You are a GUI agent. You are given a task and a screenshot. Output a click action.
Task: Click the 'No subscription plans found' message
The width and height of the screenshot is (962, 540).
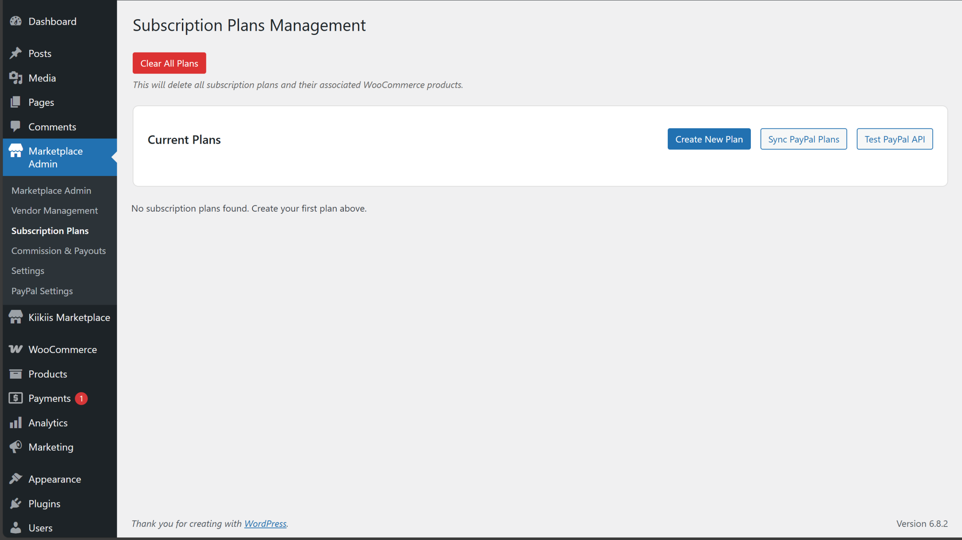coord(249,208)
